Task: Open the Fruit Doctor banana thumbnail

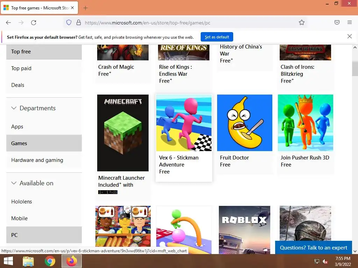Action: pos(244,123)
